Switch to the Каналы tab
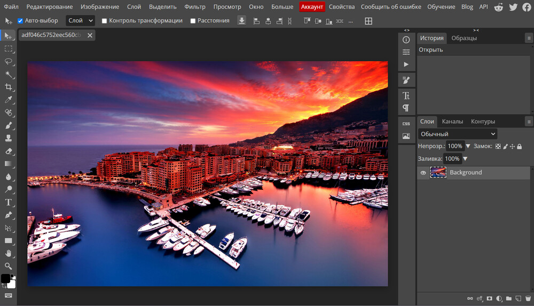Viewport: 534px width, 306px height. pyautogui.click(x=452, y=122)
